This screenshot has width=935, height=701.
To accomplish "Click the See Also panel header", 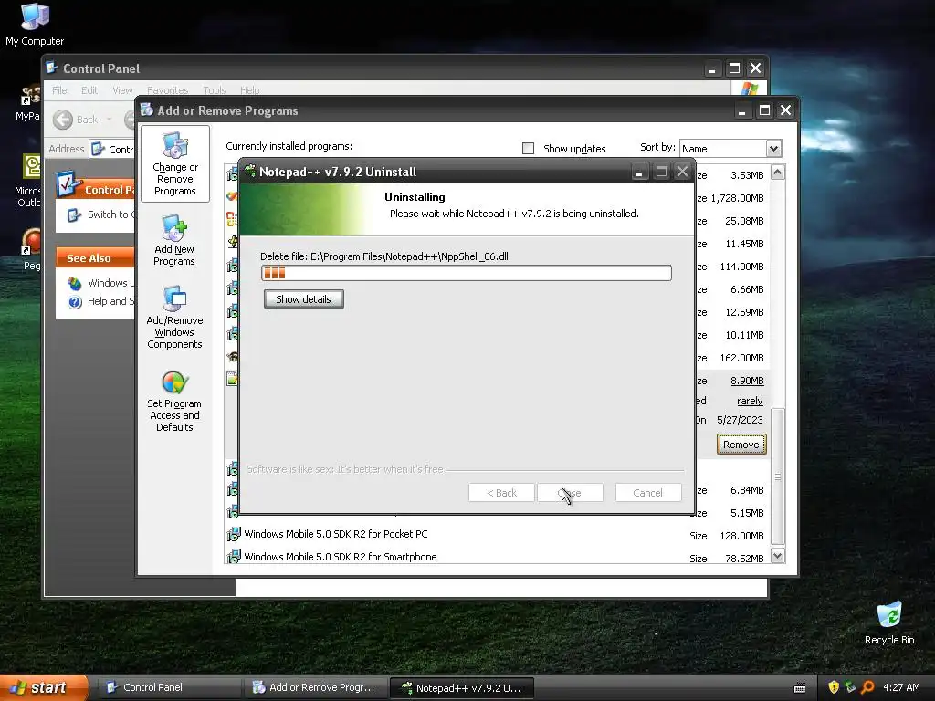I will coord(95,257).
